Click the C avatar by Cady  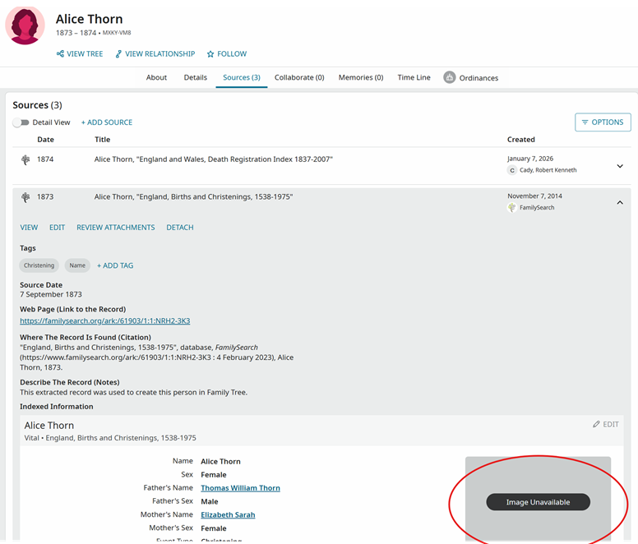[x=512, y=170]
